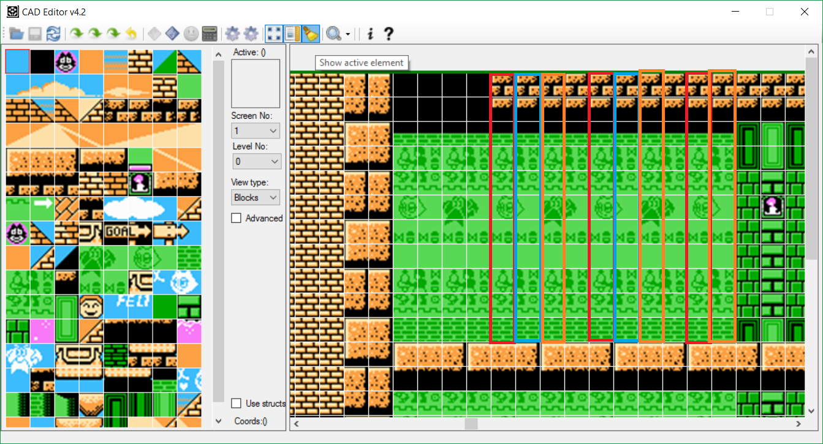This screenshot has height=444, width=823.
Task: Click the gray smiley face toolbar icon
Action: [x=191, y=34]
